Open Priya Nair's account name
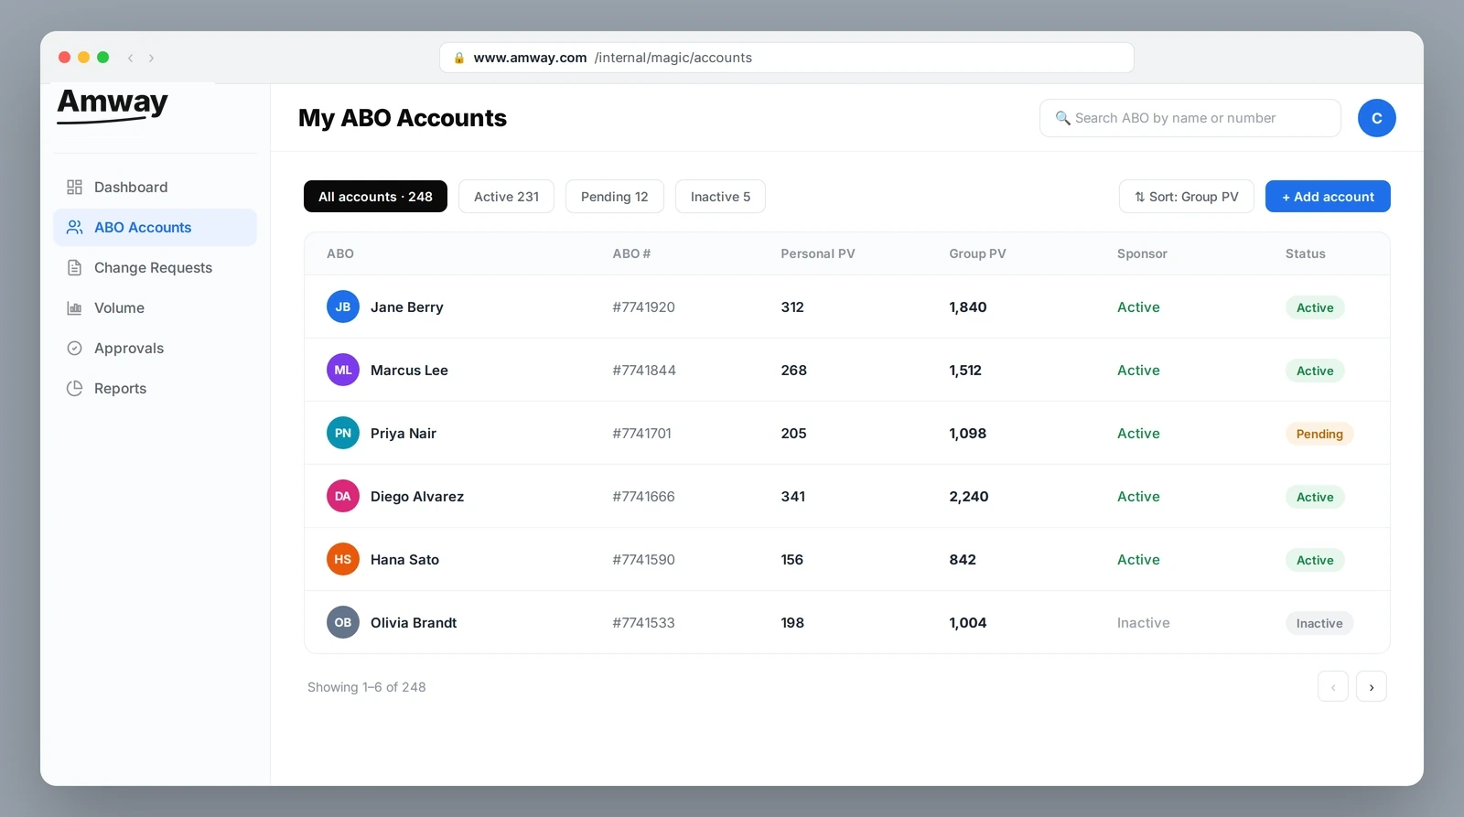Screen dimensions: 1464x817 coord(404,434)
